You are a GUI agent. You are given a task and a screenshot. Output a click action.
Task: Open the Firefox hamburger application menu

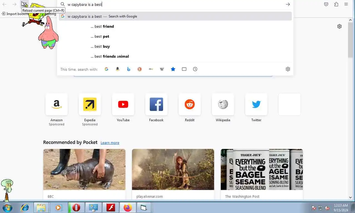346,4
